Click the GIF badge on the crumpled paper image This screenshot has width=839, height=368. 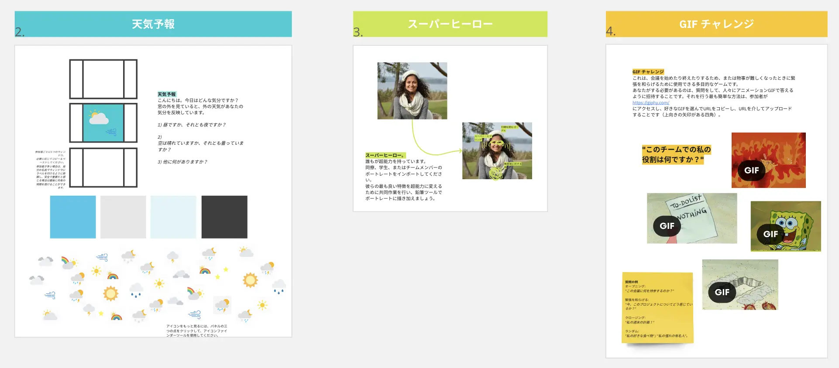pos(722,292)
